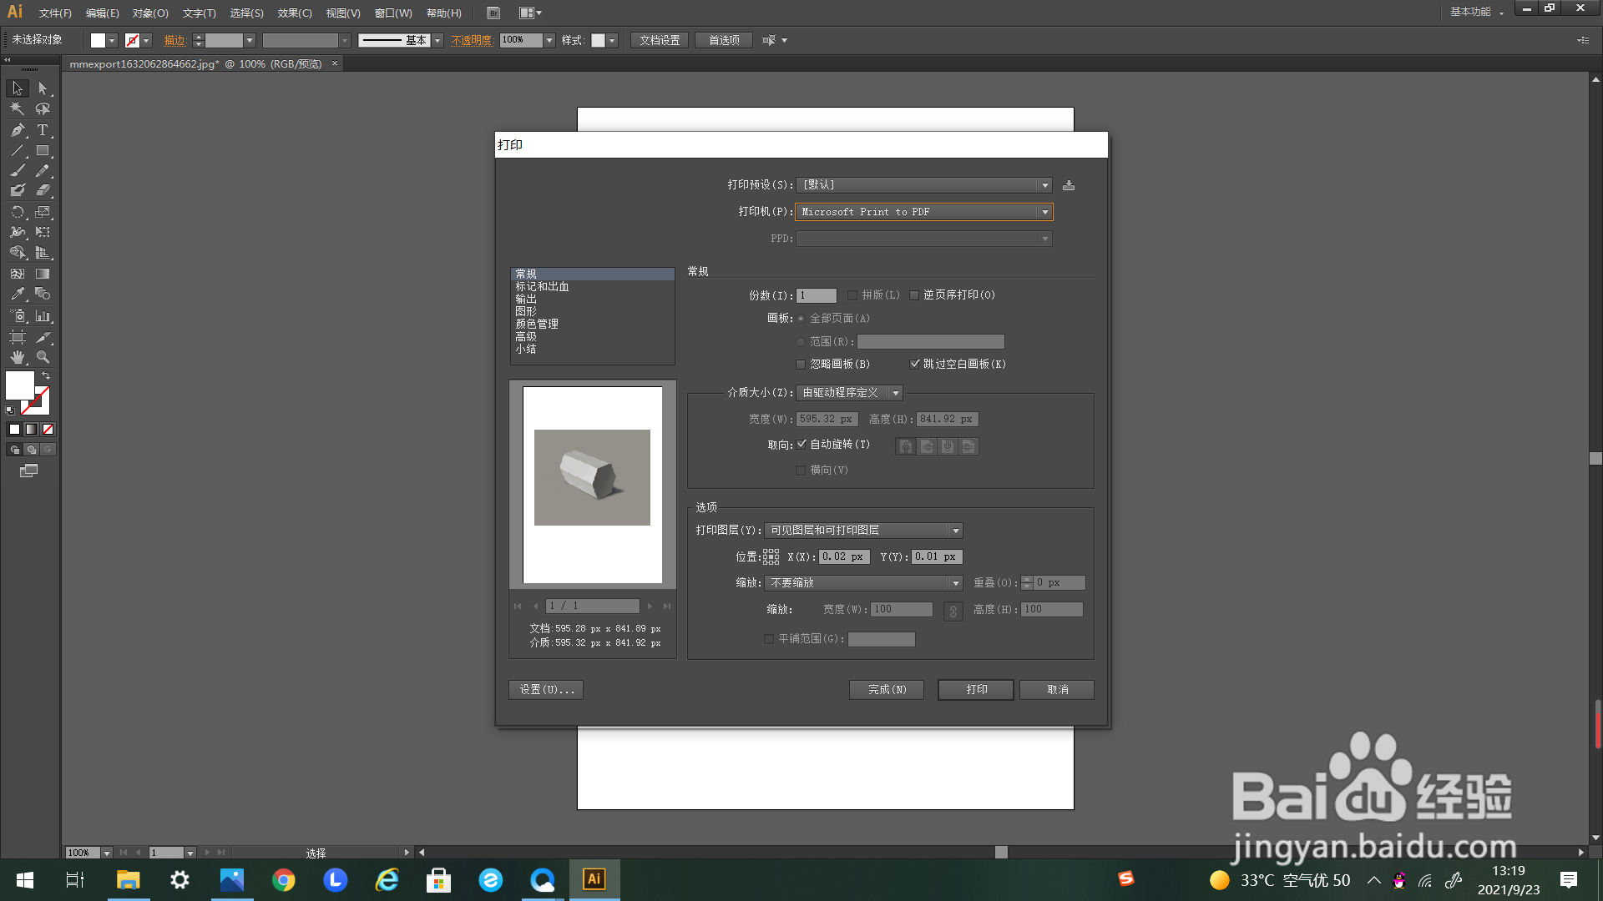Select the Hand tool
1603x901 pixels.
coord(18,357)
